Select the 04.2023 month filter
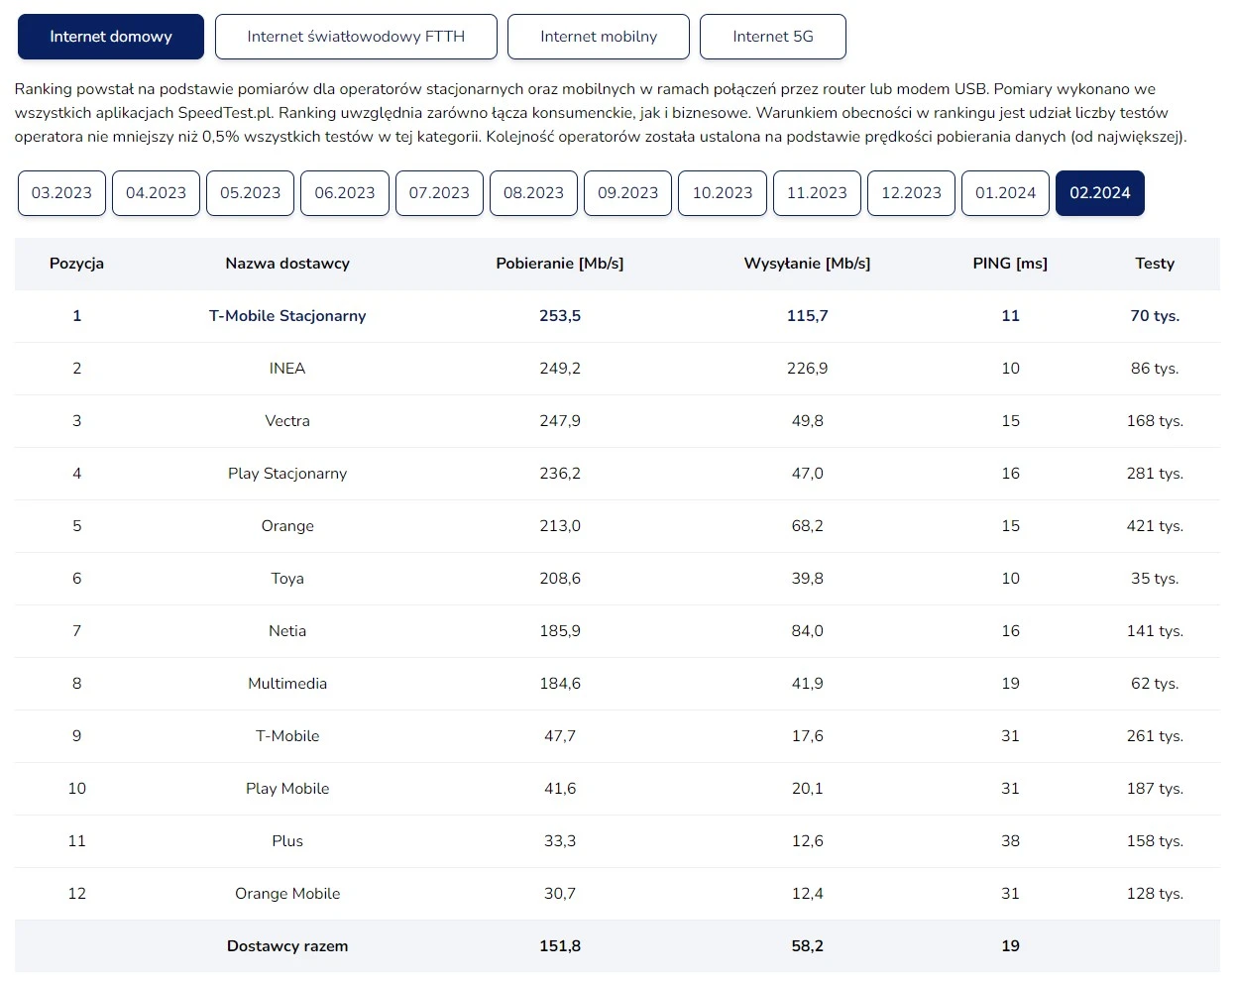Screen dimensions: 1235x981 click(156, 193)
